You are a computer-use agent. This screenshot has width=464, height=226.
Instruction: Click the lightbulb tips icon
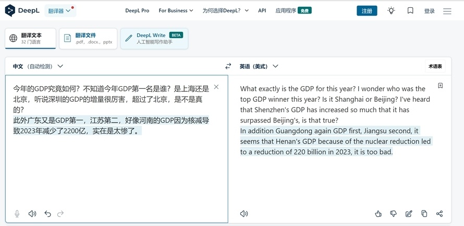pos(391,11)
